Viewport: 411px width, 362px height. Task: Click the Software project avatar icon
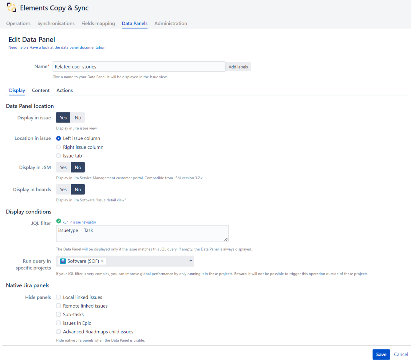point(63,261)
